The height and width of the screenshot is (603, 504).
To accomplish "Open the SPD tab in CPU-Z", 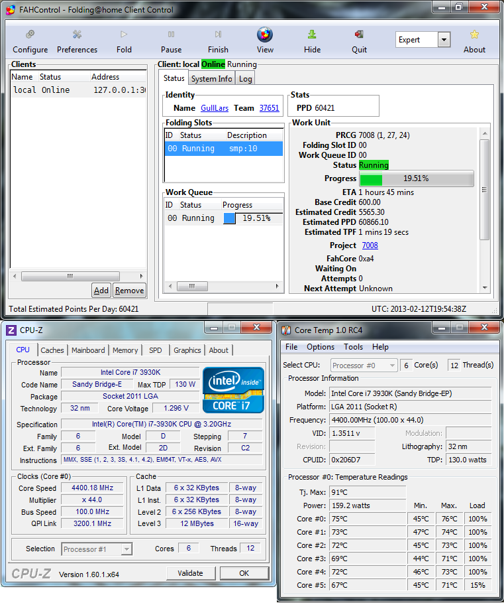I will click(156, 350).
